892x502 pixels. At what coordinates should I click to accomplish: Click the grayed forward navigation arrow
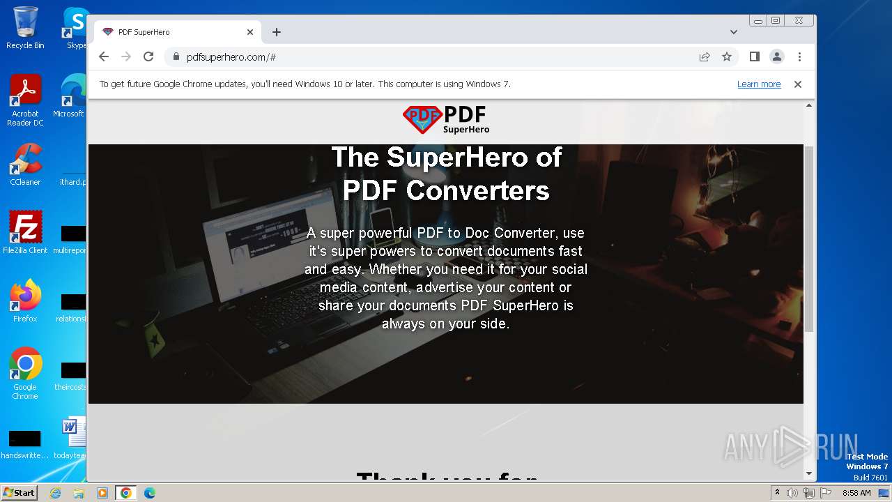pyautogui.click(x=126, y=57)
